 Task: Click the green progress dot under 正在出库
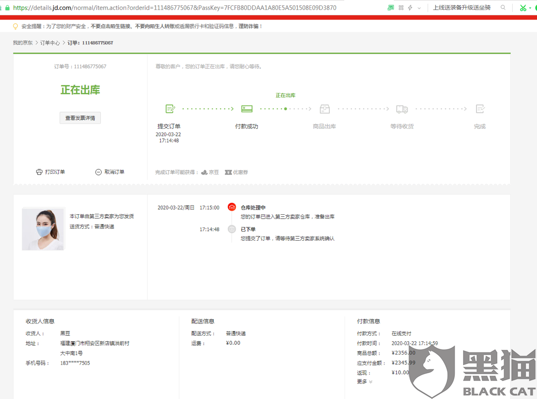(285, 109)
